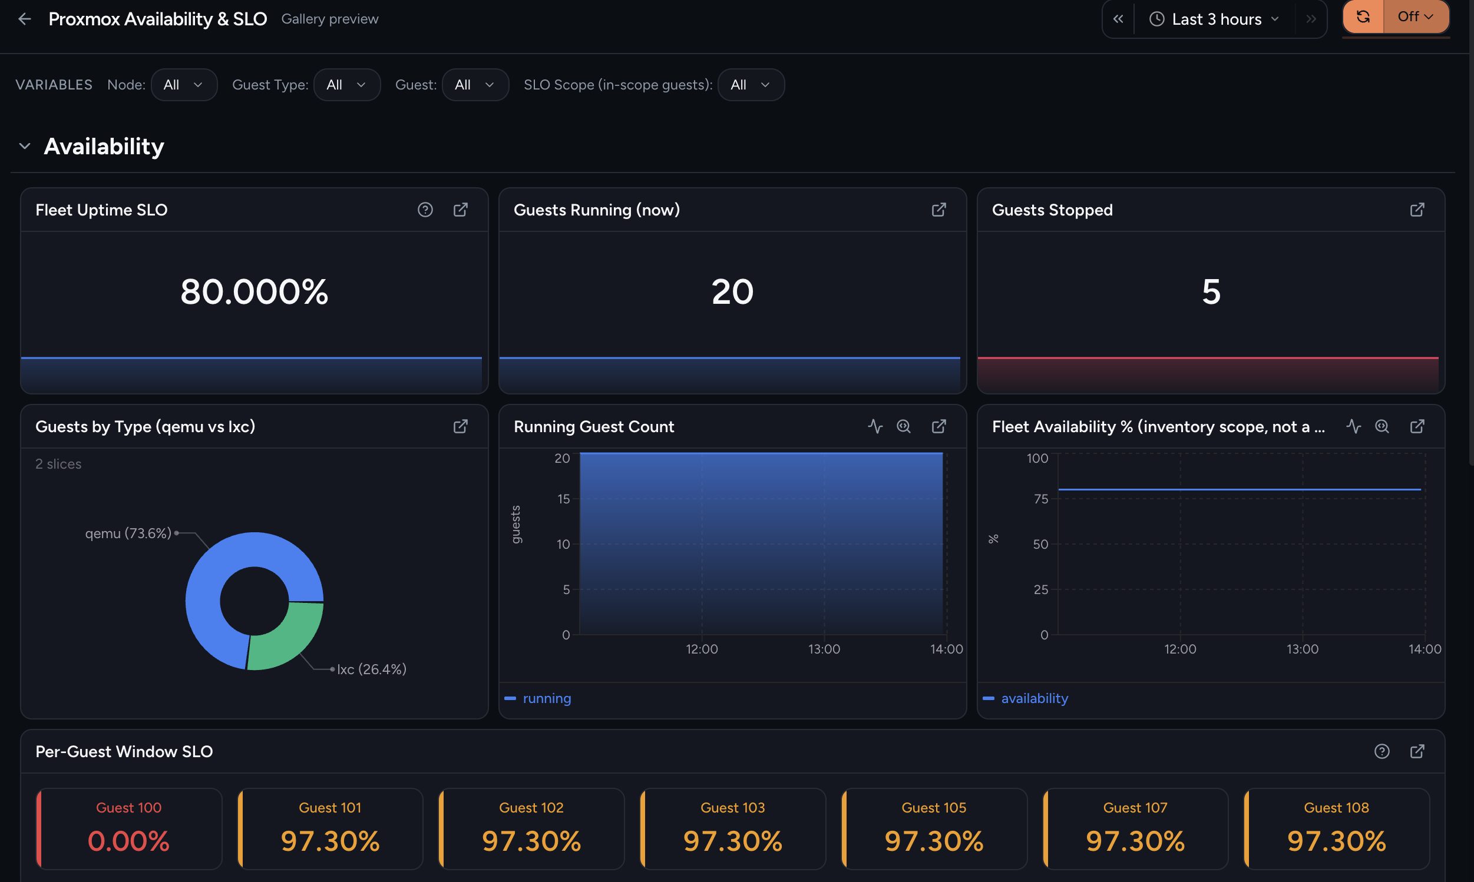The width and height of the screenshot is (1474, 882).
Task: Toggle series view icon on Running Guest Count
Action: pyautogui.click(x=875, y=427)
